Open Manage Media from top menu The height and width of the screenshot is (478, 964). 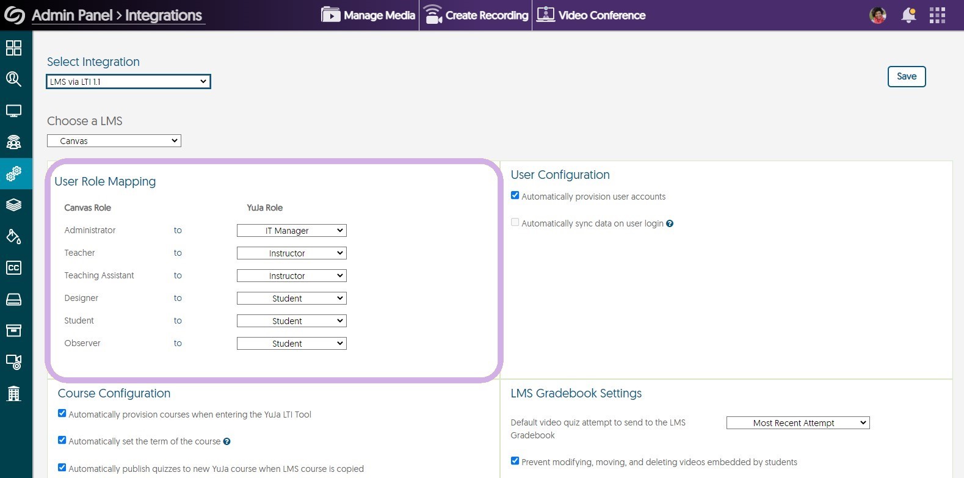tap(368, 15)
